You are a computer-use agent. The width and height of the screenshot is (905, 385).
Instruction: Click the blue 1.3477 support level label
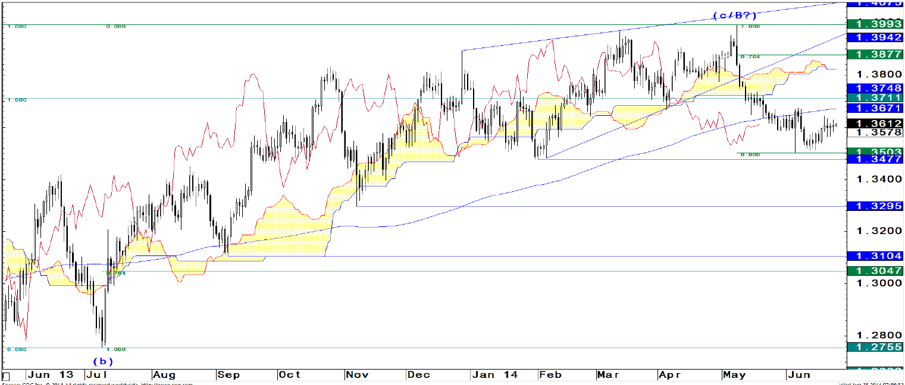[x=875, y=159]
